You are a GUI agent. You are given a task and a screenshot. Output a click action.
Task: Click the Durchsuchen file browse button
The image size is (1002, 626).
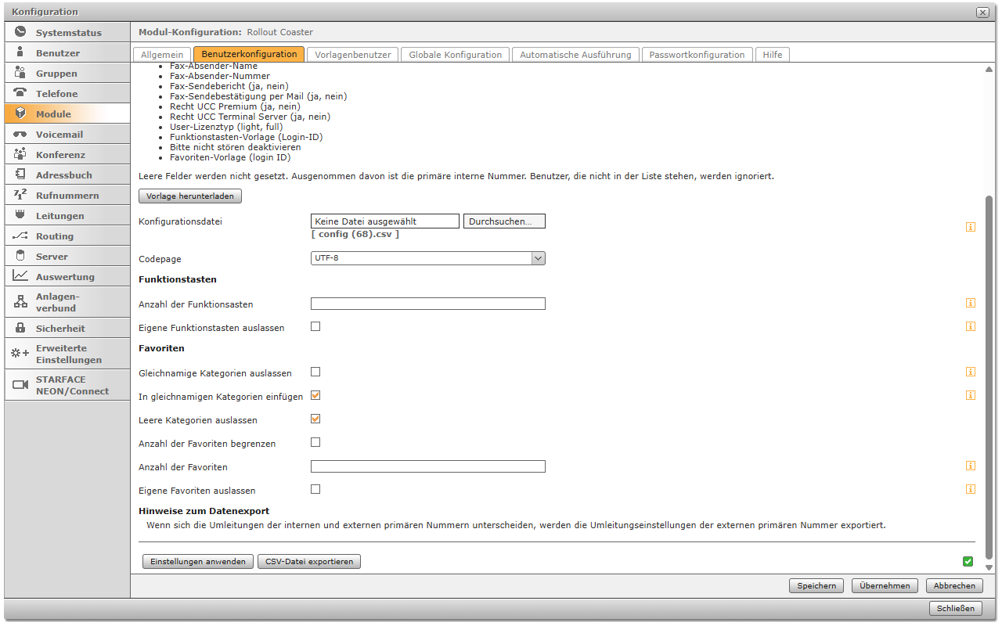(504, 221)
